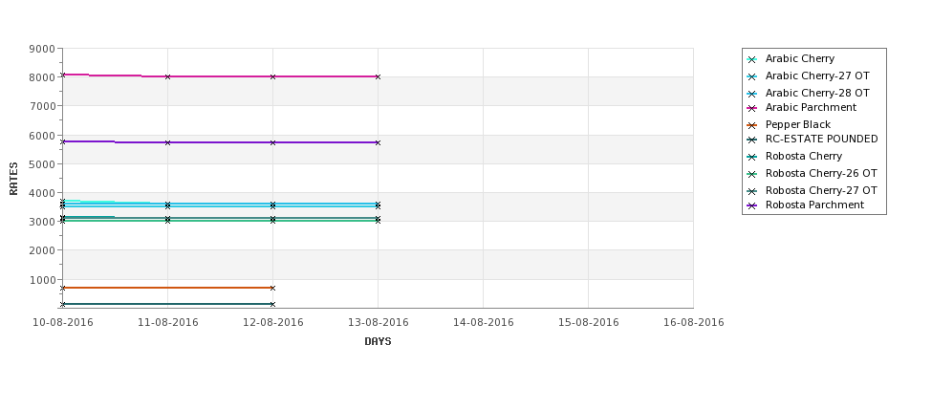Click the Arabic Cherry-28 OT legend marker
The height and width of the screenshot is (410, 932).
(752, 94)
